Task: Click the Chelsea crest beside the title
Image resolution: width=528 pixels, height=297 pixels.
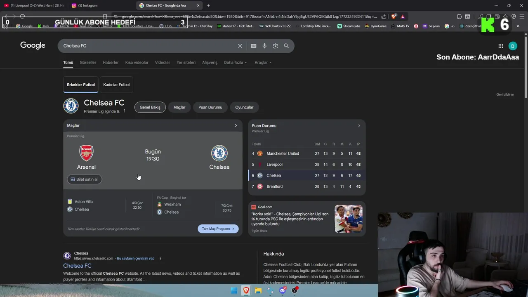Action: click(71, 106)
